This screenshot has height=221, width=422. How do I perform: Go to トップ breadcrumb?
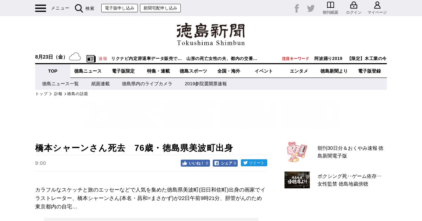[41, 94]
